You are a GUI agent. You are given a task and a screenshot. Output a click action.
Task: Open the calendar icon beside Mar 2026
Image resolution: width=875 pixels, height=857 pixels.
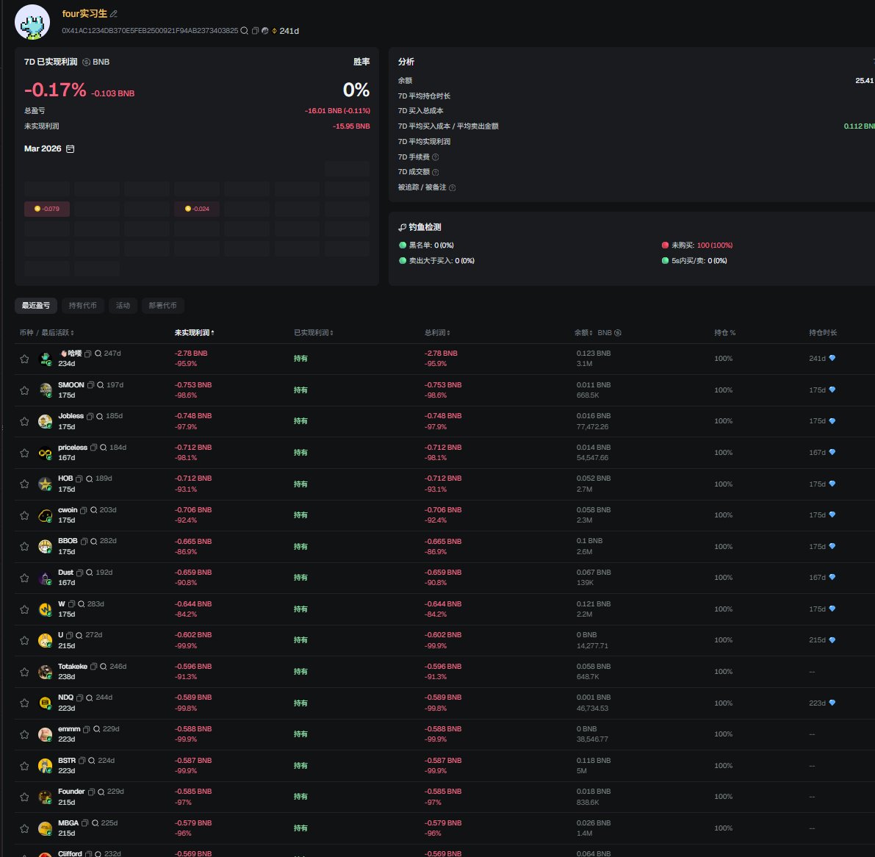coord(71,149)
